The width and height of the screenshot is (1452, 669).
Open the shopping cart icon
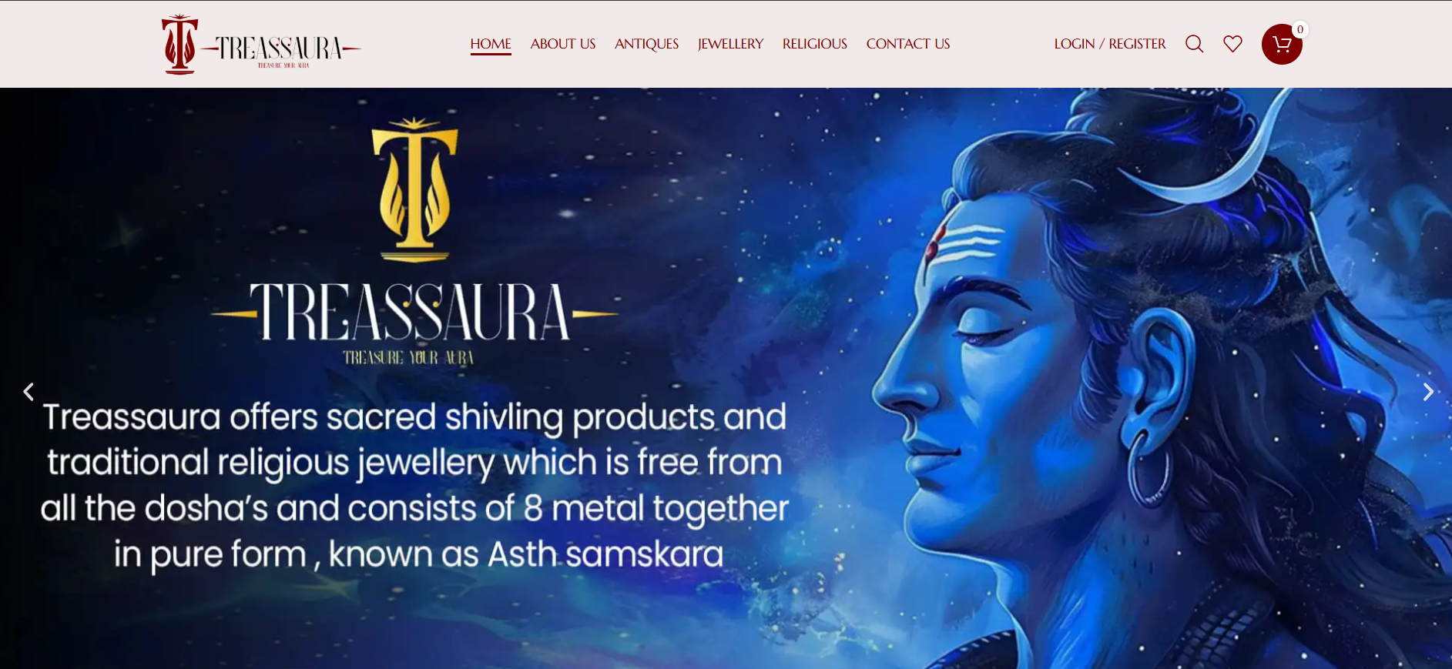click(x=1282, y=44)
